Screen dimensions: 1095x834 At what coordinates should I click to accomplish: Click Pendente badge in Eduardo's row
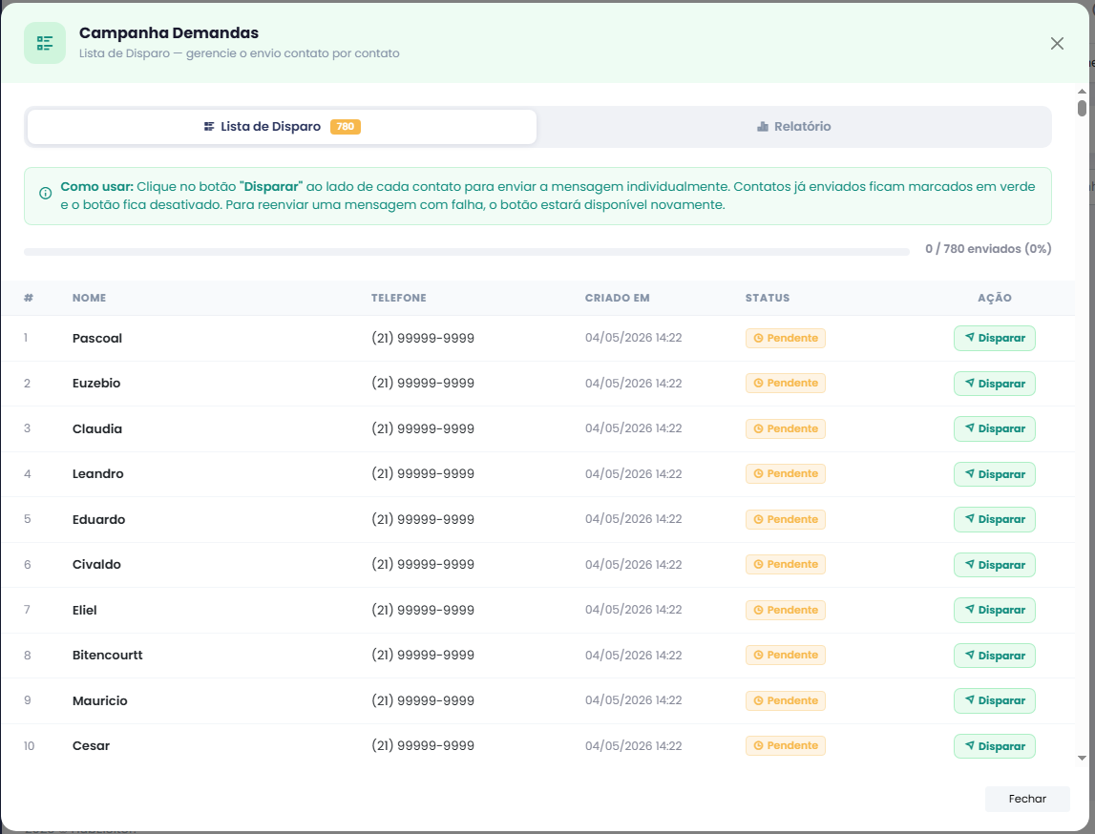coord(785,519)
